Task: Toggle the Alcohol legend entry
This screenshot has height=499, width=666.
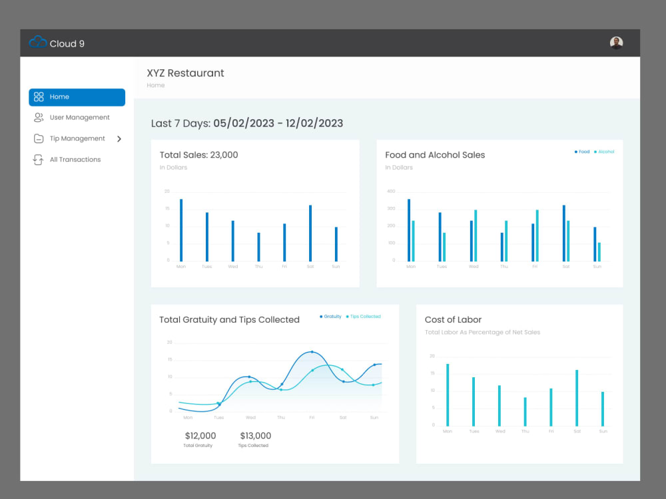Action: point(604,152)
